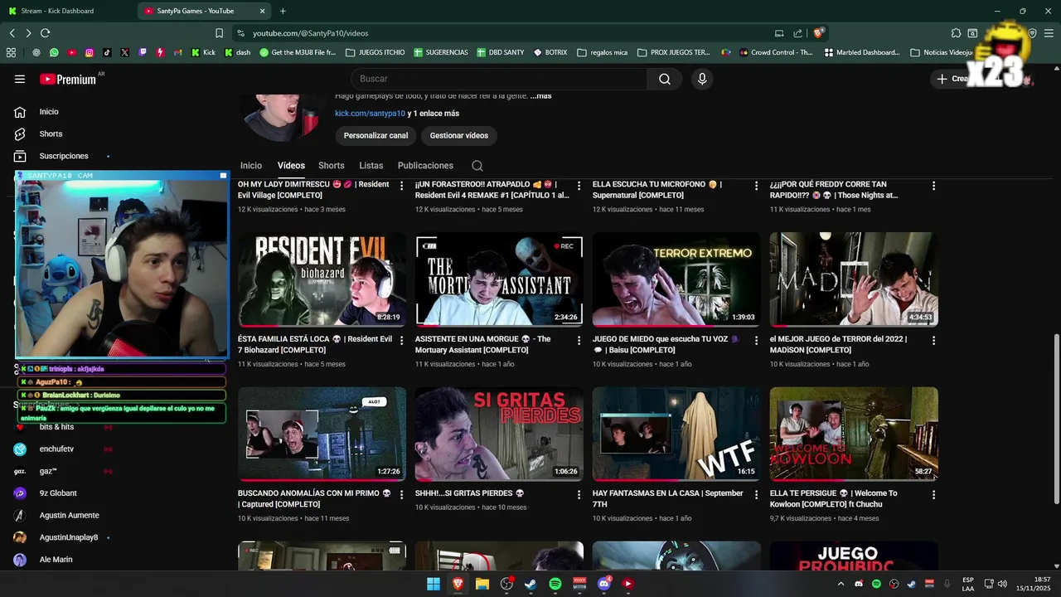Open Spotify from taskbar
Image resolution: width=1061 pixels, height=597 pixels.
tap(555, 584)
